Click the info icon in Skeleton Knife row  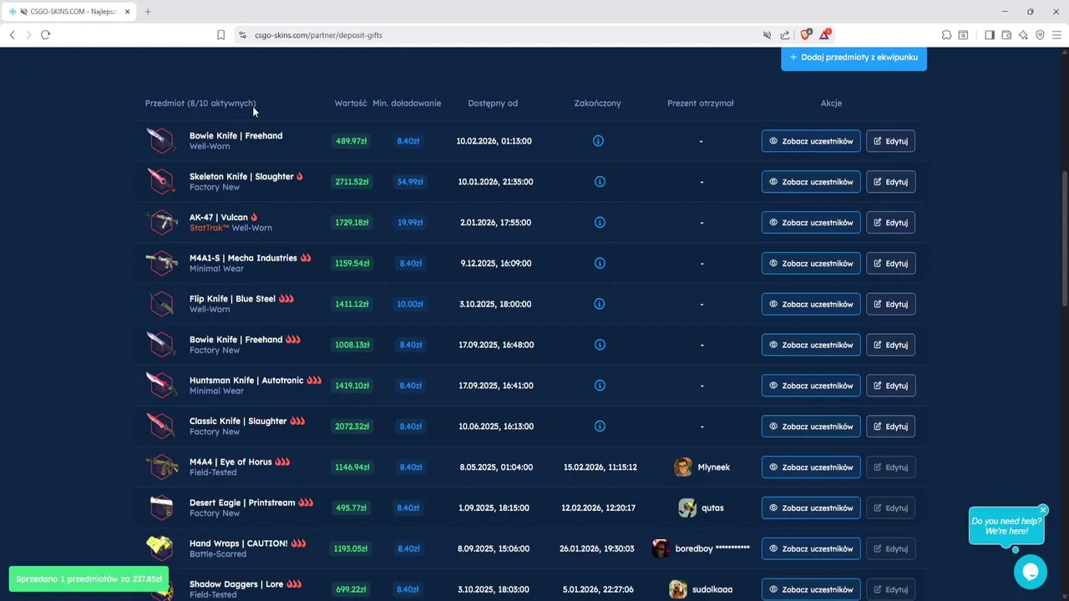point(599,182)
